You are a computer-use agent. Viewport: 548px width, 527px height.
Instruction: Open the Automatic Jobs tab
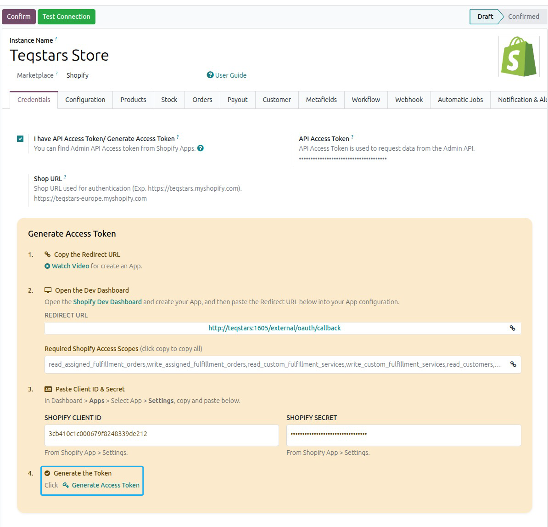click(x=460, y=100)
